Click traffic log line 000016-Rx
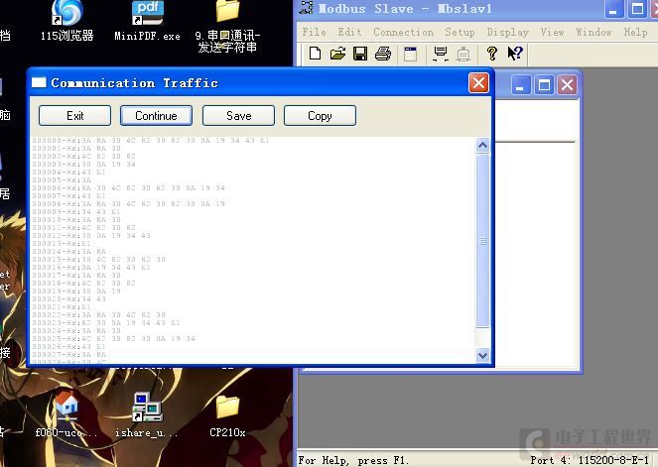 click(91, 268)
